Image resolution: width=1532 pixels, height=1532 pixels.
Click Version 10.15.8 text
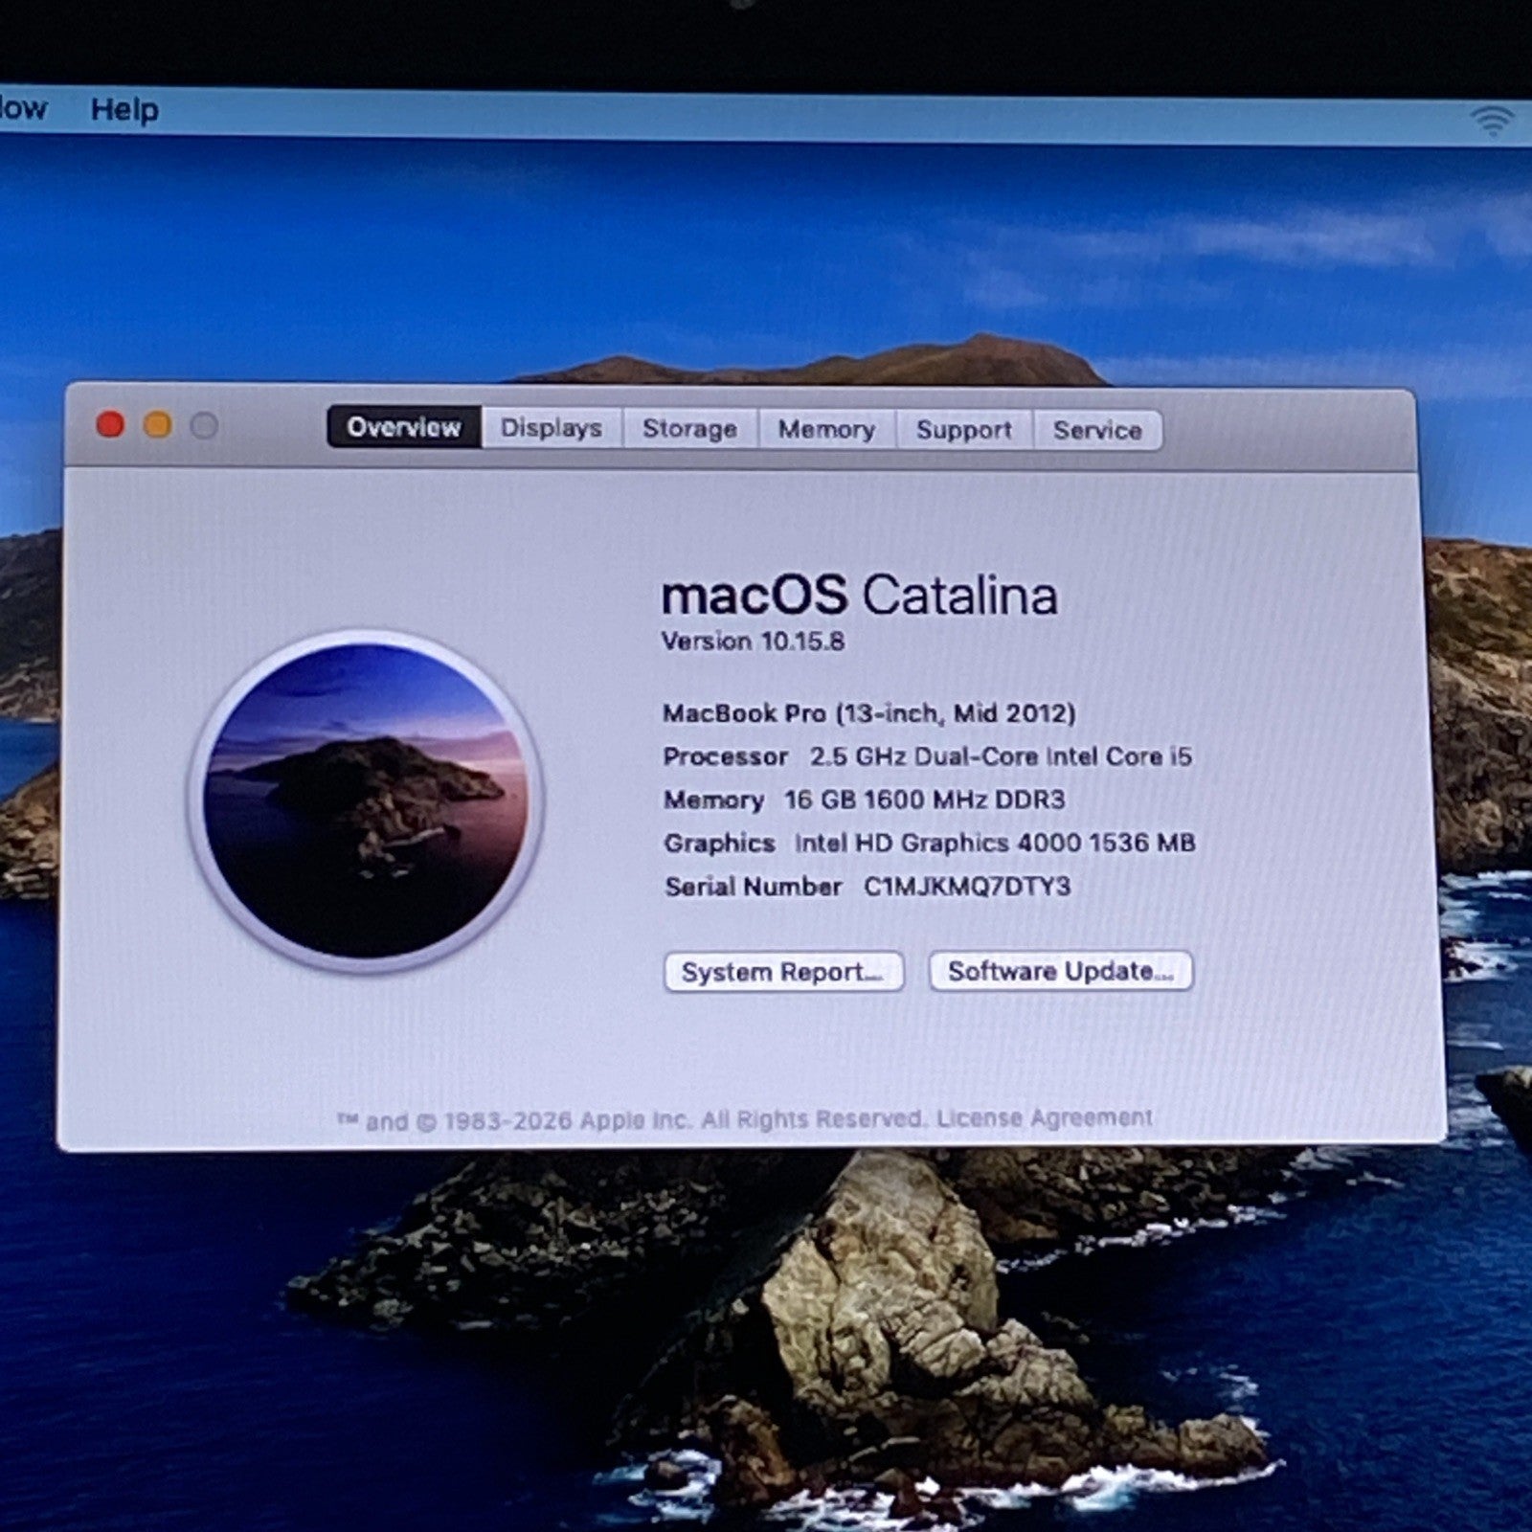(754, 642)
